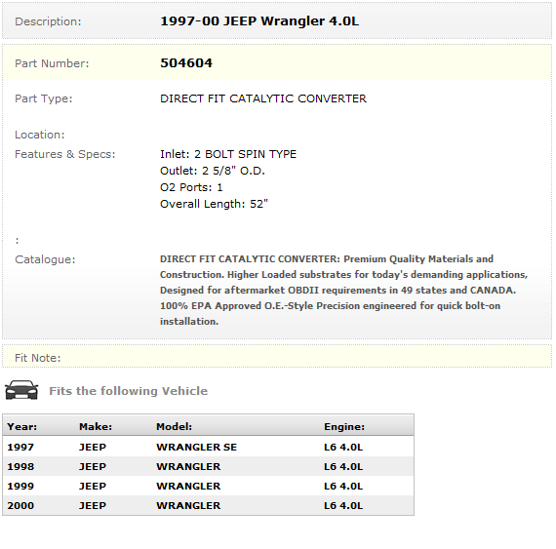
Task: Click the car icon beside Fits the following Vehicle
Action: click(21, 390)
